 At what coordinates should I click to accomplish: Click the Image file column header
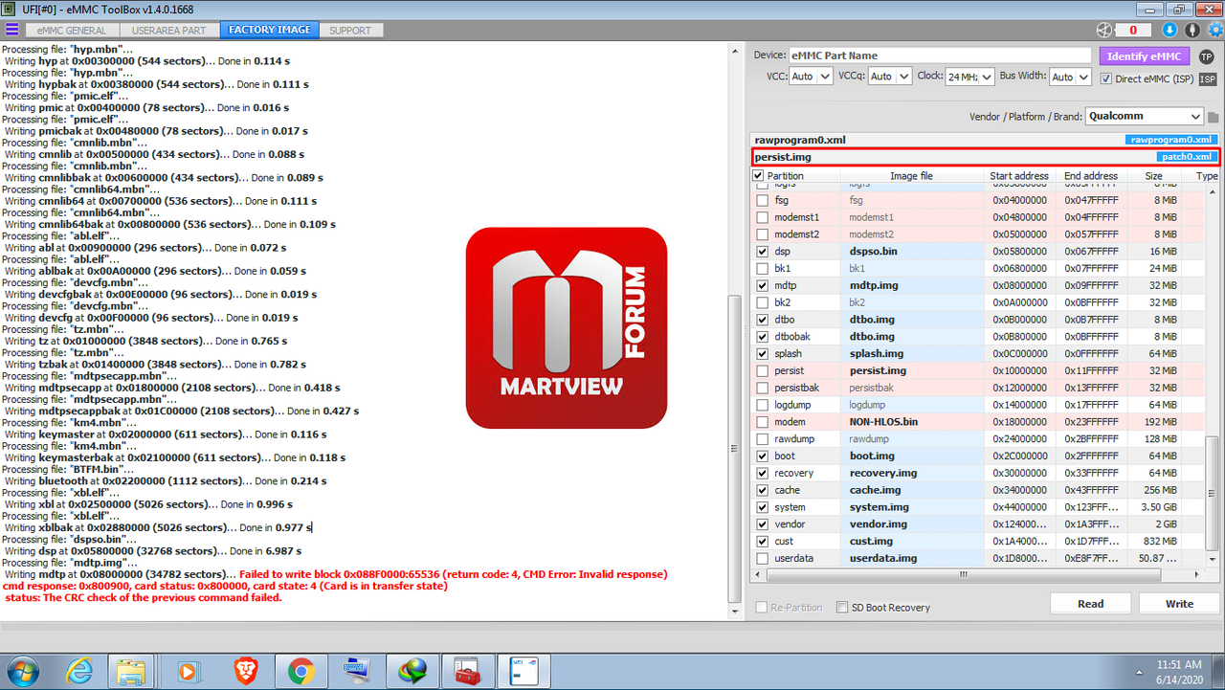[911, 176]
